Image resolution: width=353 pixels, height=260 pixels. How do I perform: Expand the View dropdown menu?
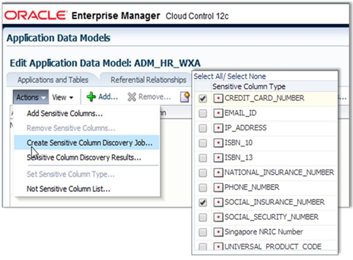[x=63, y=97]
